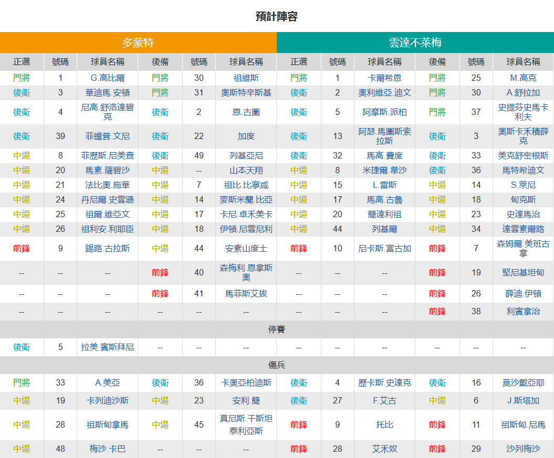The image size is (554, 458).
Task: Click player name 米捷爾.韋沙
Action: 384,171
